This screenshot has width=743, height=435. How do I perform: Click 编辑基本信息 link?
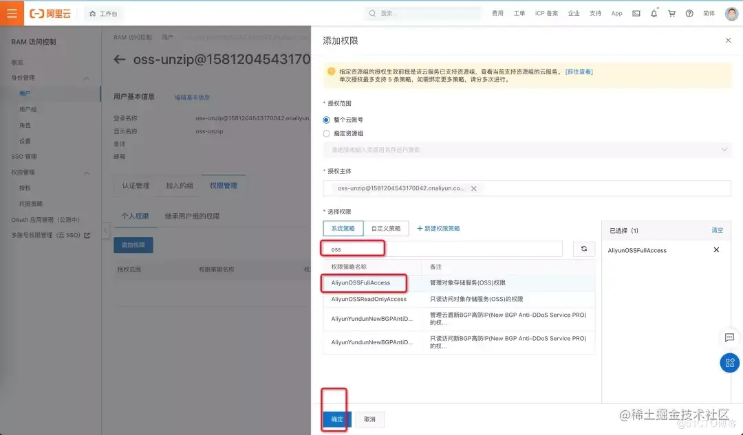pyautogui.click(x=192, y=98)
